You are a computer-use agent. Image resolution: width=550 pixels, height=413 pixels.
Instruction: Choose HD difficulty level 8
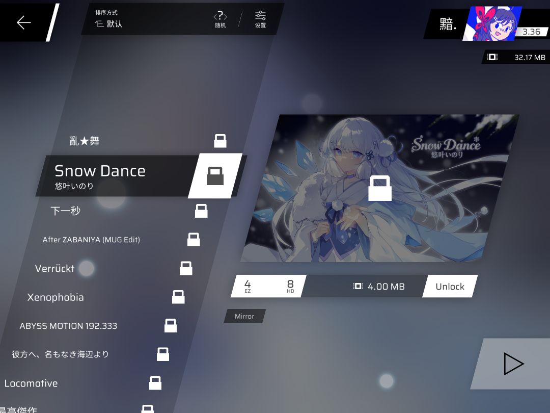290,286
